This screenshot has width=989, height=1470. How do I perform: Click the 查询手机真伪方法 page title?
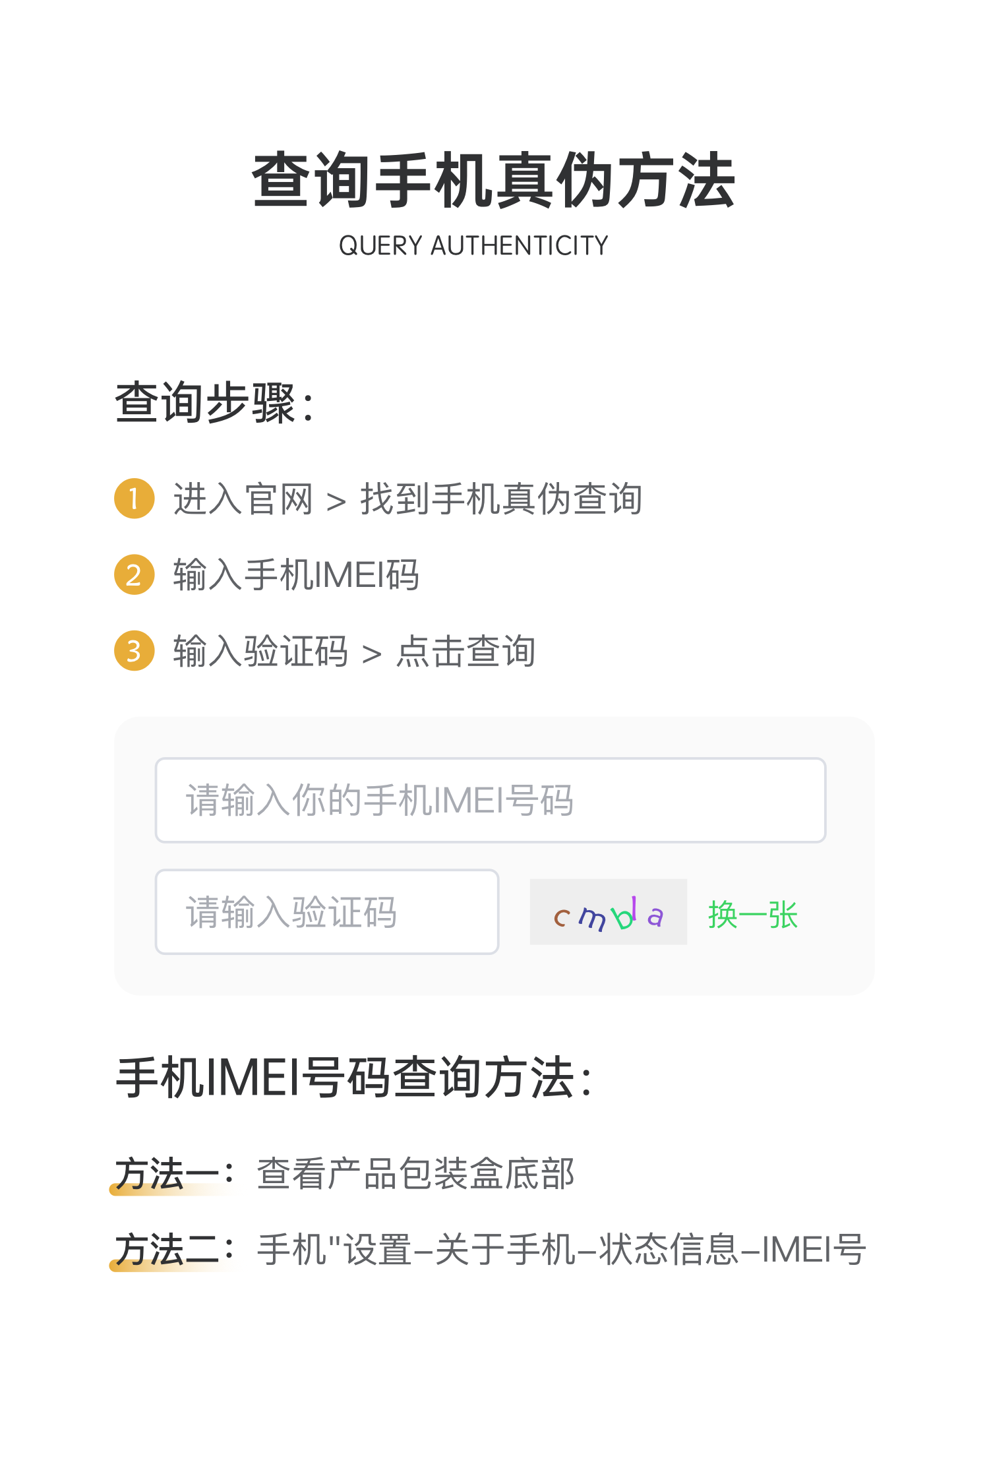coord(494,179)
